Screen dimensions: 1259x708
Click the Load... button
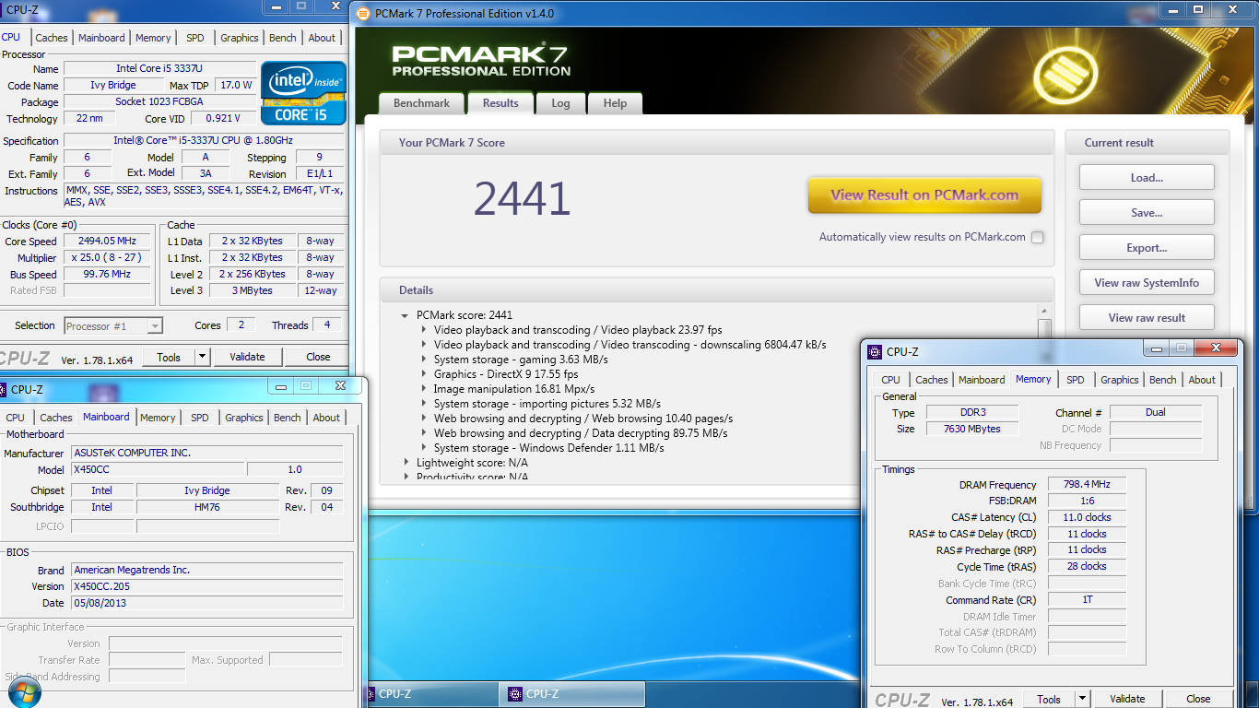[1147, 178]
